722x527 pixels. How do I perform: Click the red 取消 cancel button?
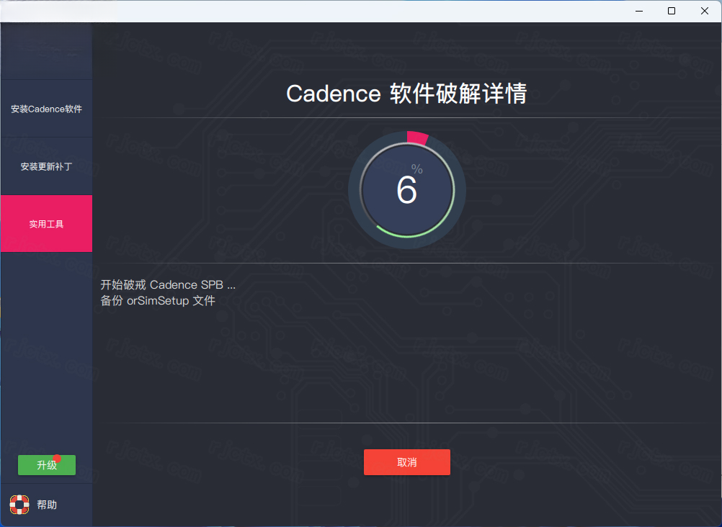tap(407, 462)
